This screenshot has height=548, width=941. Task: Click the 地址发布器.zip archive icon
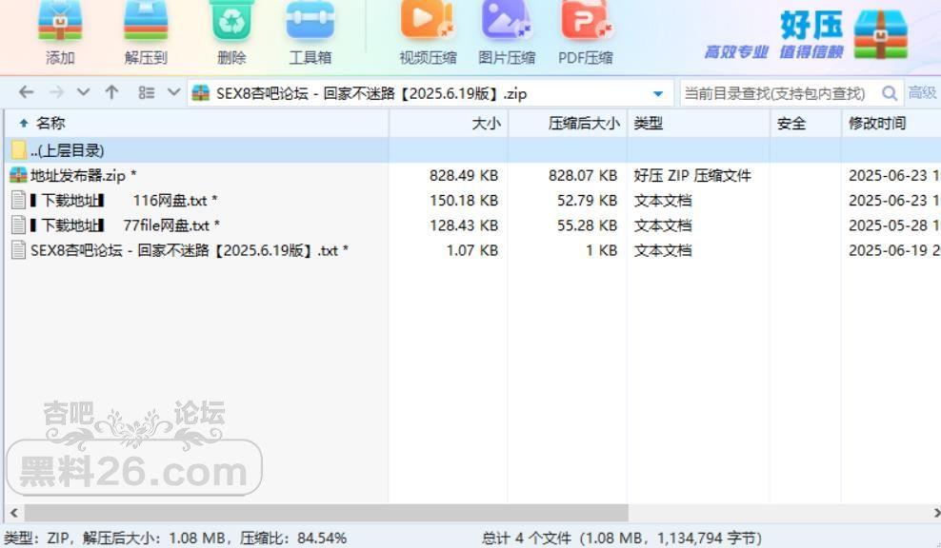click(x=19, y=175)
